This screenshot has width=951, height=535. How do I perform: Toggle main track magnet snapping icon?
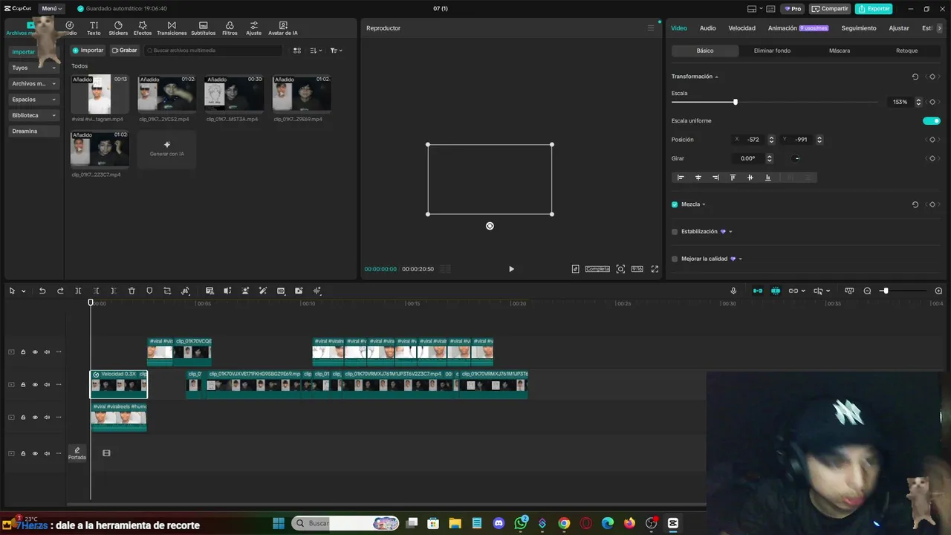coord(758,291)
